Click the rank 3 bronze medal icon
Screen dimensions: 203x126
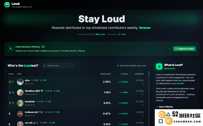pos(10,103)
